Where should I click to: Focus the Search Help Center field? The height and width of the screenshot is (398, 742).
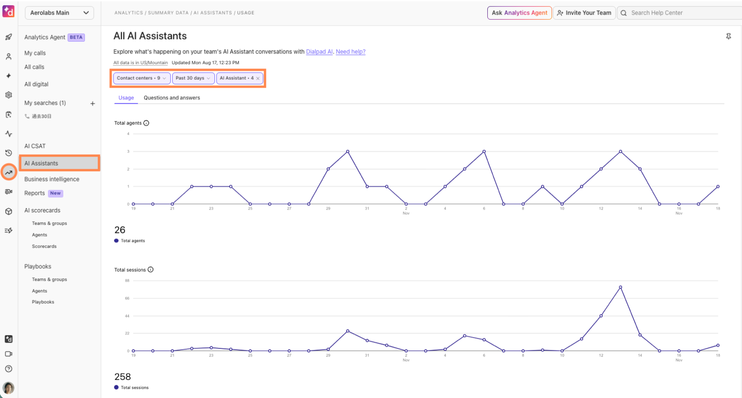pos(680,13)
